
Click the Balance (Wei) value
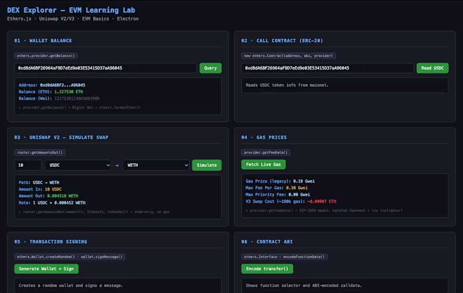tap(77, 98)
